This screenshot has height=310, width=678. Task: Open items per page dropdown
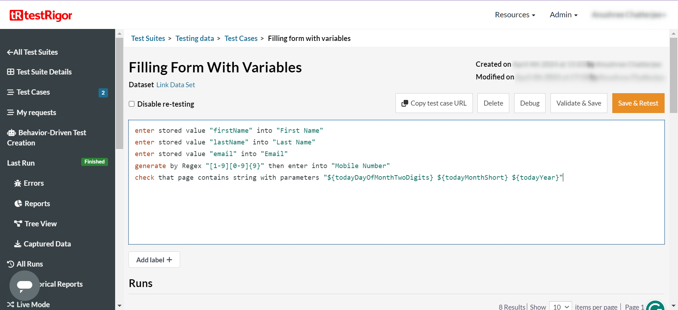[560, 306]
